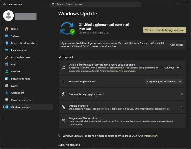Select App in the sidebar
This screenshot has width=191, height=149.
(28, 64)
